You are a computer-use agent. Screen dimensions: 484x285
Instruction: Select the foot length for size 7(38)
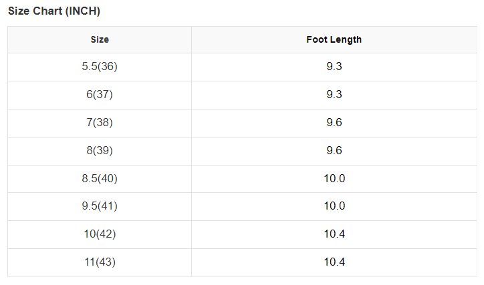[334, 123]
